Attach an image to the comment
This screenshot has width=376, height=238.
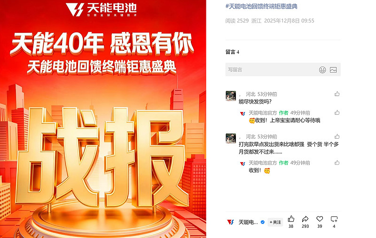point(333,70)
